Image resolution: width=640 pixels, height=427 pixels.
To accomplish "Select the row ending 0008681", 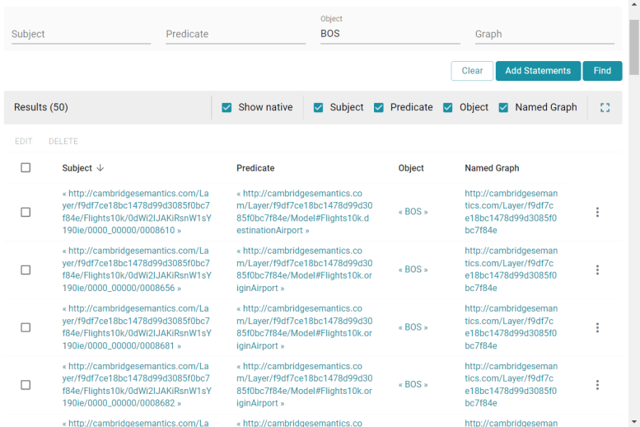I will pyautogui.click(x=26, y=327).
